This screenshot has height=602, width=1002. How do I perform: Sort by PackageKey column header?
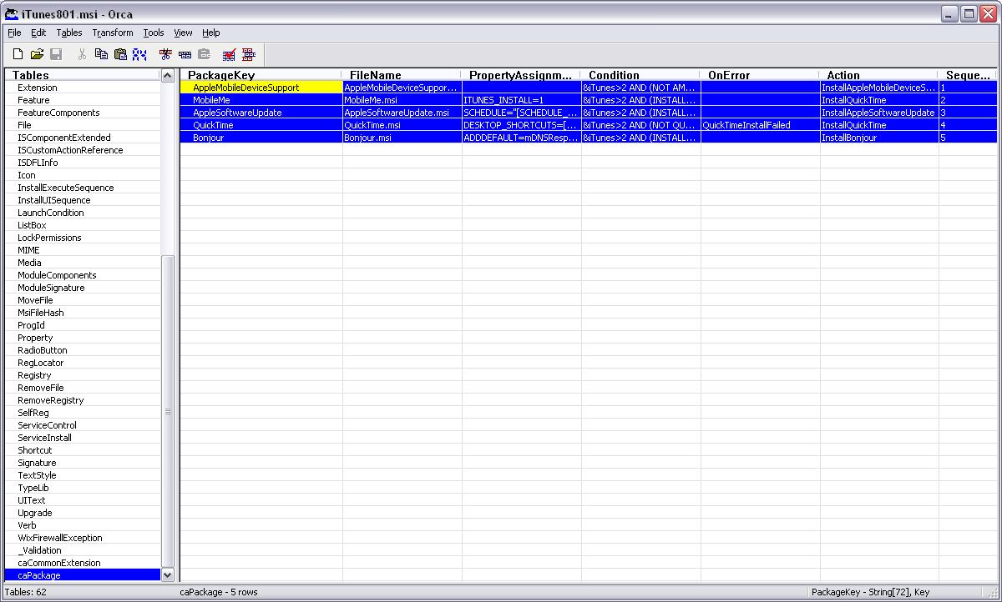261,75
